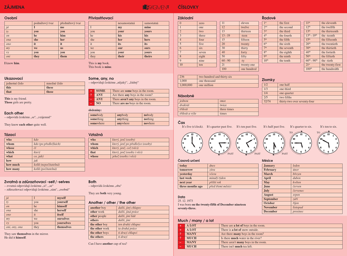Select the 'January' cell in Měsíce table

[277, 166]
